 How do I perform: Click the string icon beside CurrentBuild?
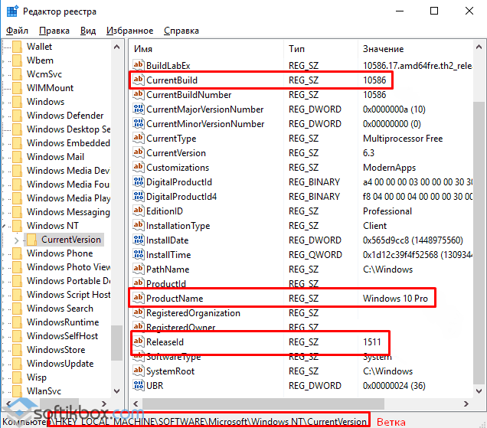point(139,80)
